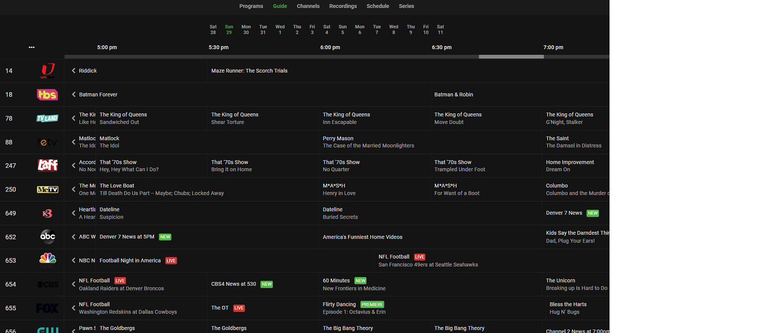
Task: Select the TV Land channel logo
Action: point(47,118)
